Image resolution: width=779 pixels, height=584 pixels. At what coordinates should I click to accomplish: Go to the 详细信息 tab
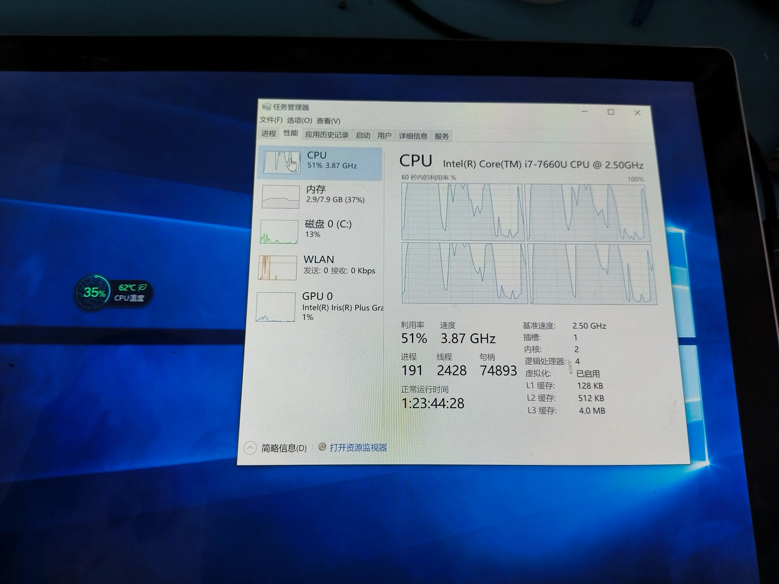point(413,136)
